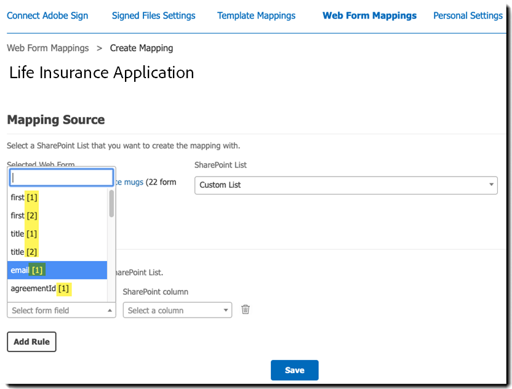Open the Signed Files Settings tab
This screenshot has height=389, width=512.
tap(153, 15)
